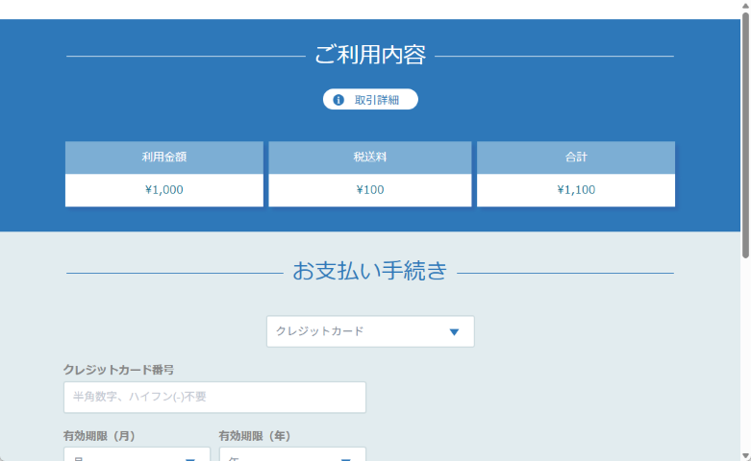Image resolution: width=751 pixels, height=461 pixels.
Task: Expand the 有効期限（年） year dropdown
Action: (292, 454)
